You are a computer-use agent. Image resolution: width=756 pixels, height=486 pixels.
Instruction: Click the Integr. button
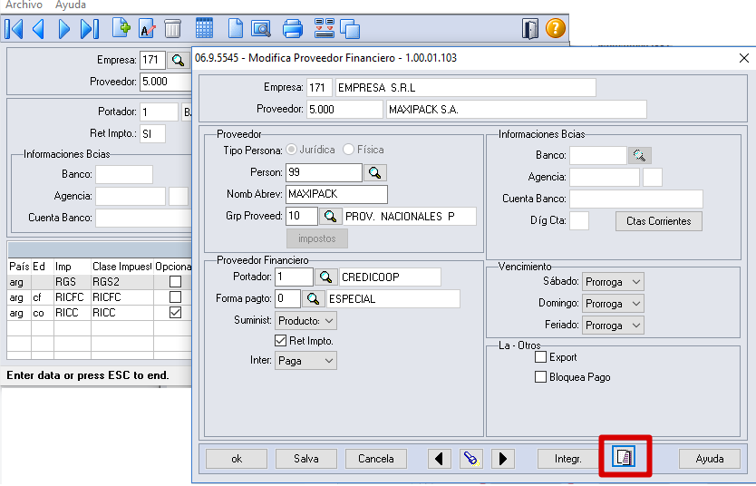(x=568, y=459)
